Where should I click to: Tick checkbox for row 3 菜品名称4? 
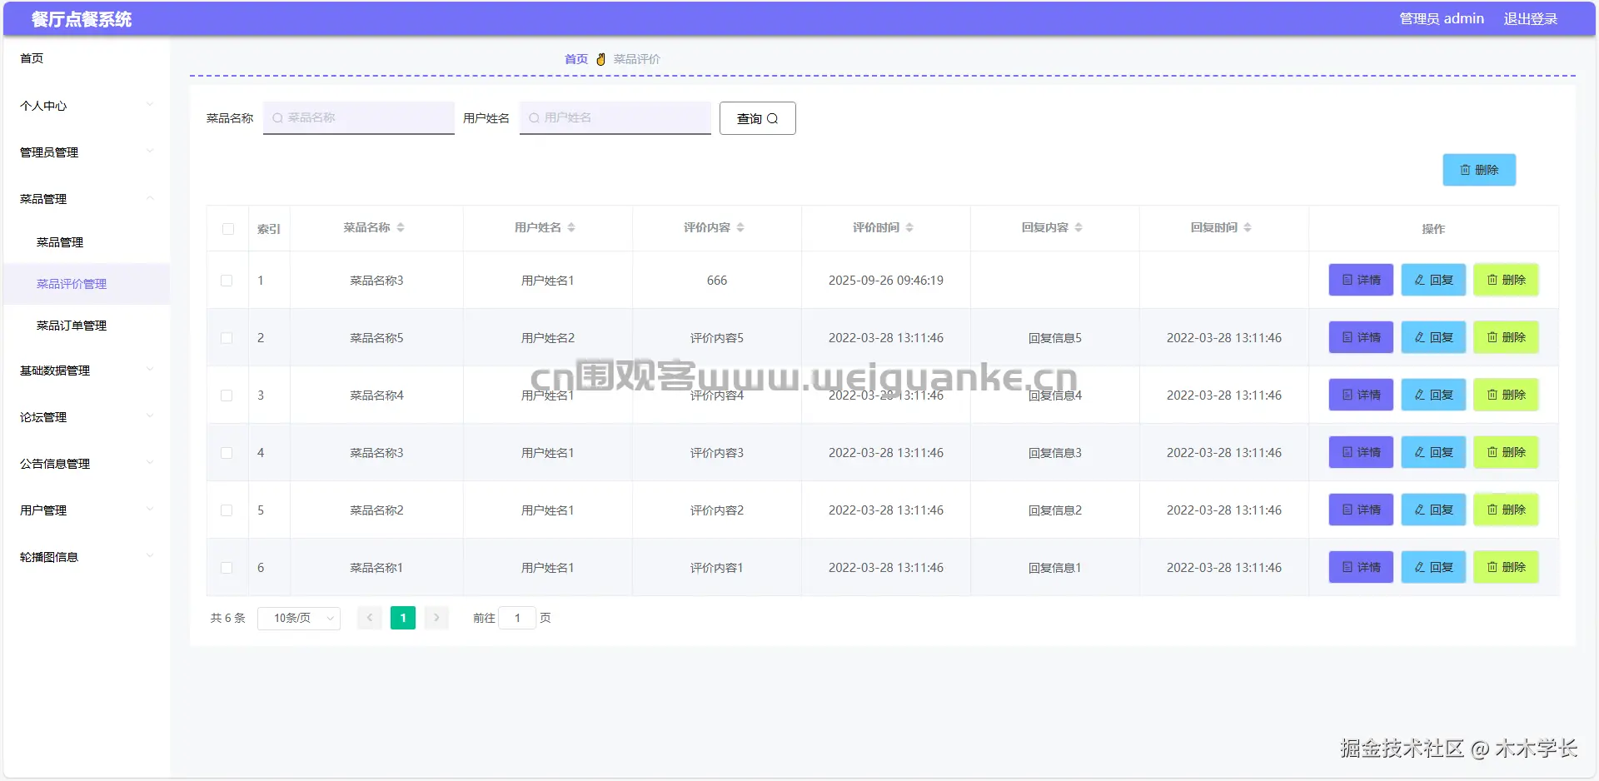(227, 395)
